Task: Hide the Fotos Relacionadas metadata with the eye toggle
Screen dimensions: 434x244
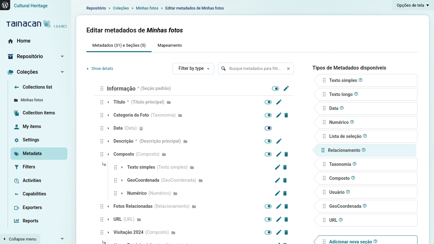Action: click(268, 206)
